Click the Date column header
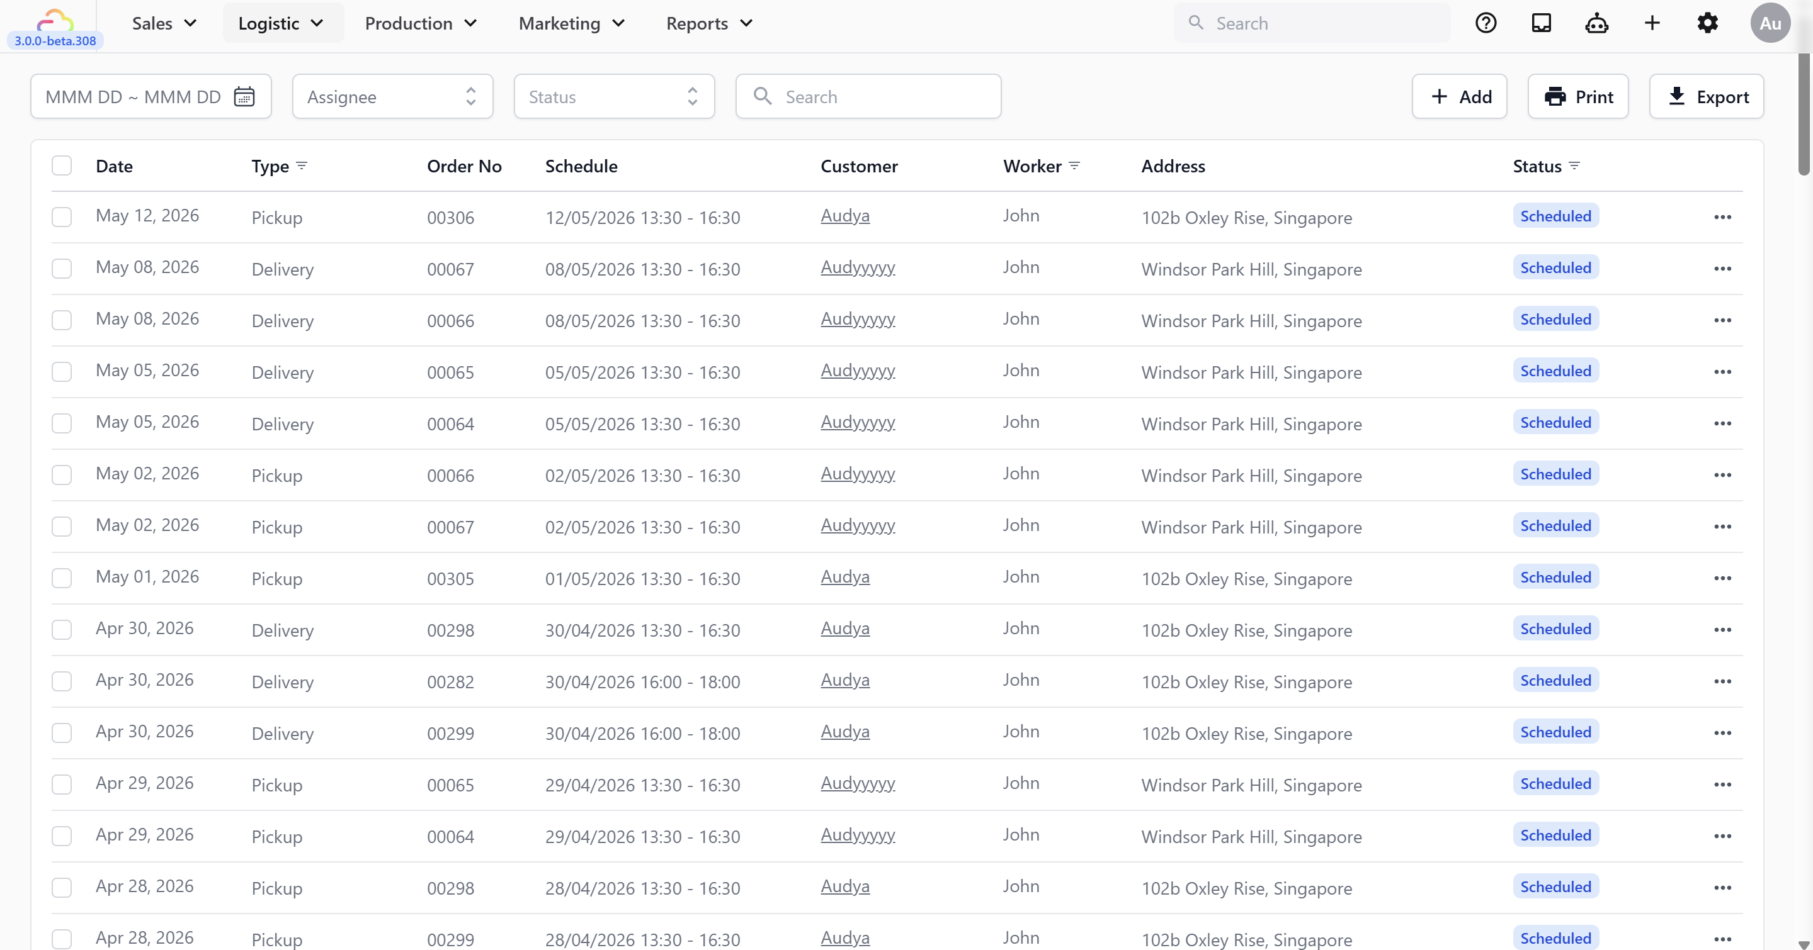1813x950 pixels. click(x=114, y=166)
